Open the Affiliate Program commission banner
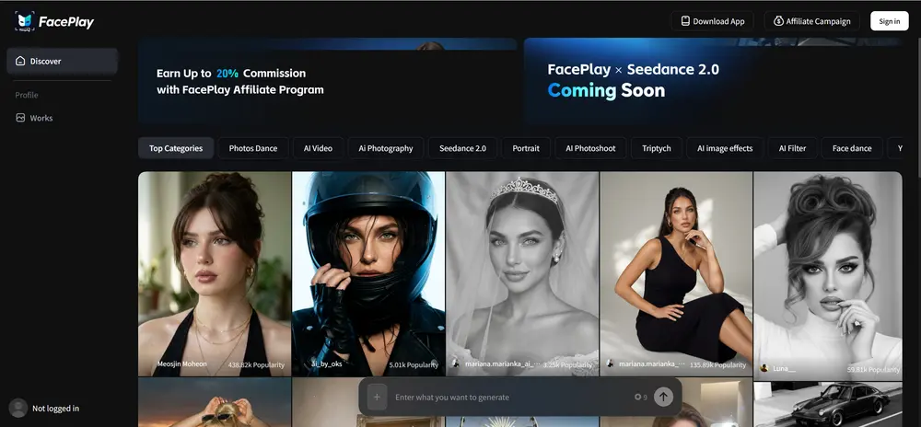The height and width of the screenshot is (427, 921). [328, 82]
